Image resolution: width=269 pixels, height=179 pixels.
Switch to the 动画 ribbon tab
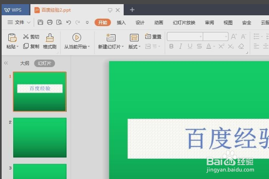pos(159,22)
